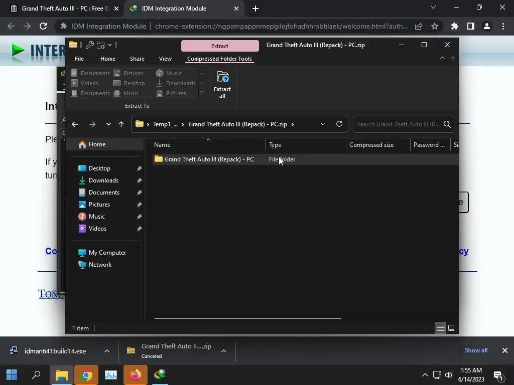
Task: Open the File menu in Explorer
Action: click(x=79, y=59)
